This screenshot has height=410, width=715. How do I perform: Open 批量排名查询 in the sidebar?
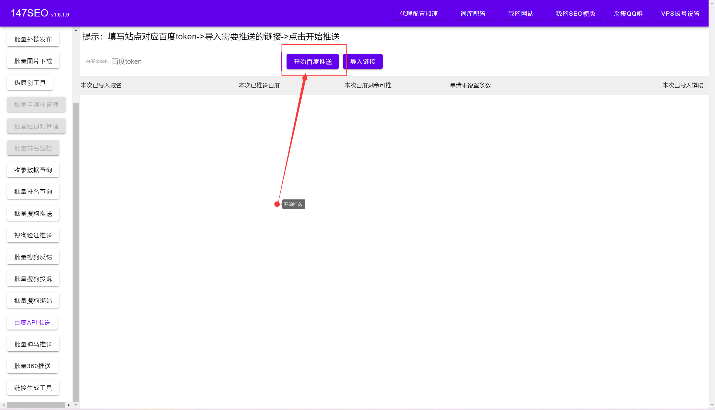[x=33, y=192]
